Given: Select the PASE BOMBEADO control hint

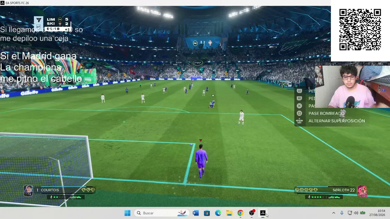Looking at the screenshot, I should pos(326,113).
